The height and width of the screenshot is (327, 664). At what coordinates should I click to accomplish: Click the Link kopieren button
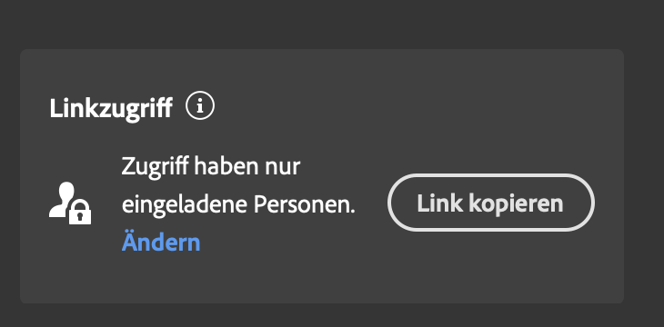point(491,203)
